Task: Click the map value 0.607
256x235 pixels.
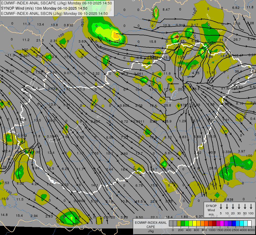Action: coord(95,121)
